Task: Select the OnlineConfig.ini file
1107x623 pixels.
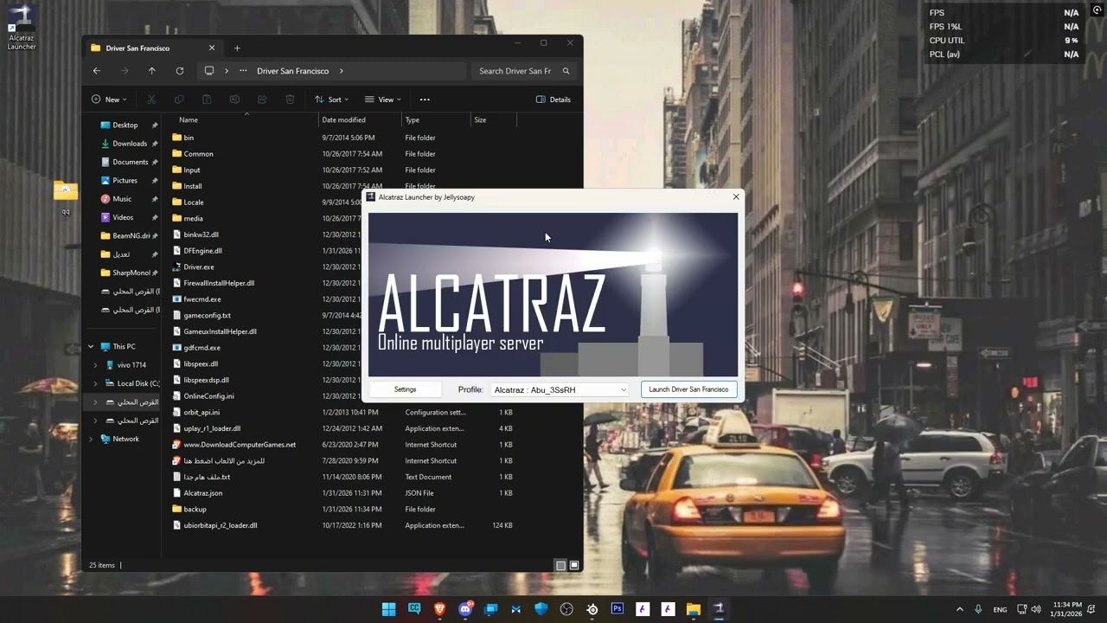Action: click(x=208, y=396)
